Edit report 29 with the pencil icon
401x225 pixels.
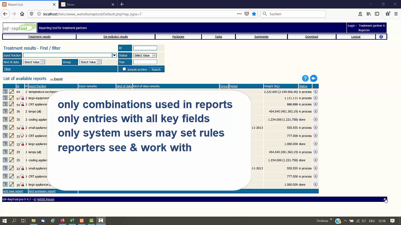[11, 152]
